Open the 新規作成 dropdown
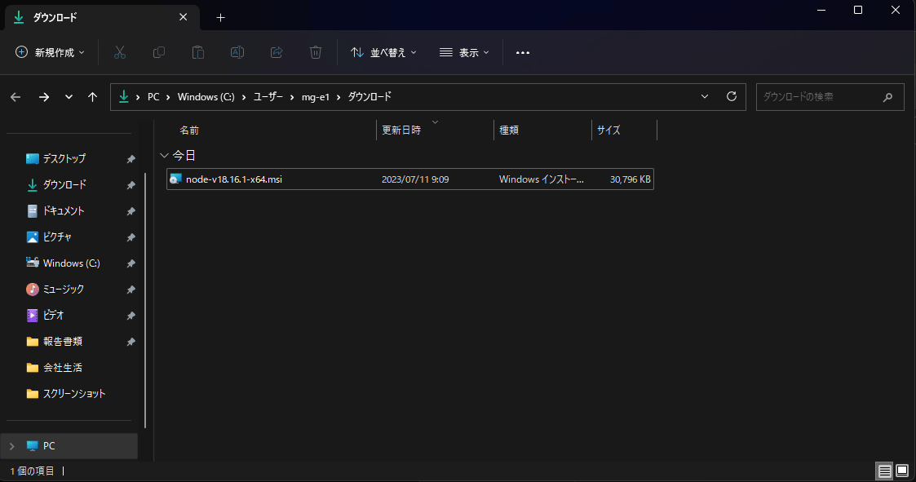Viewport: 916px width, 482px height. coord(51,52)
